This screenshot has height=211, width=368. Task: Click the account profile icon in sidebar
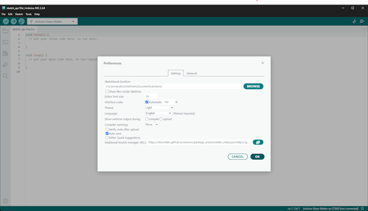click(5, 201)
